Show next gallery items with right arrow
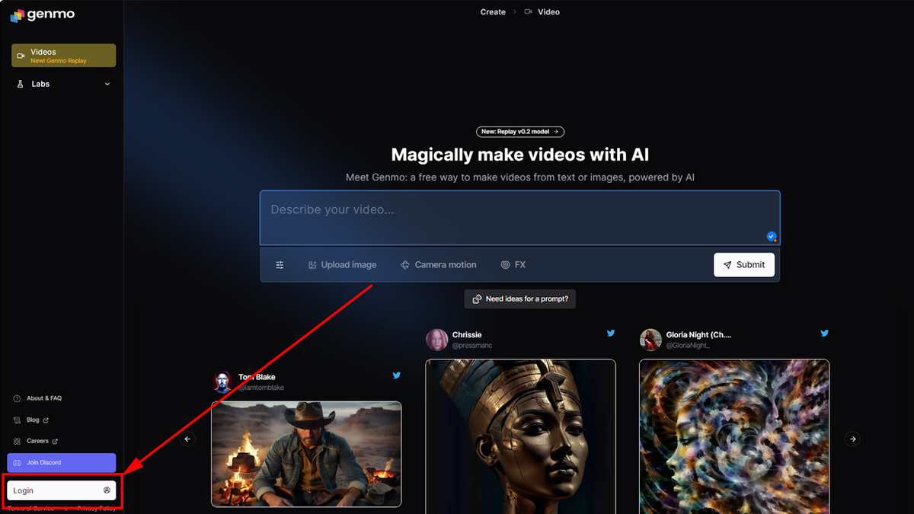The width and height of the screenshot is (914, 514). click(x=853, y=439)
